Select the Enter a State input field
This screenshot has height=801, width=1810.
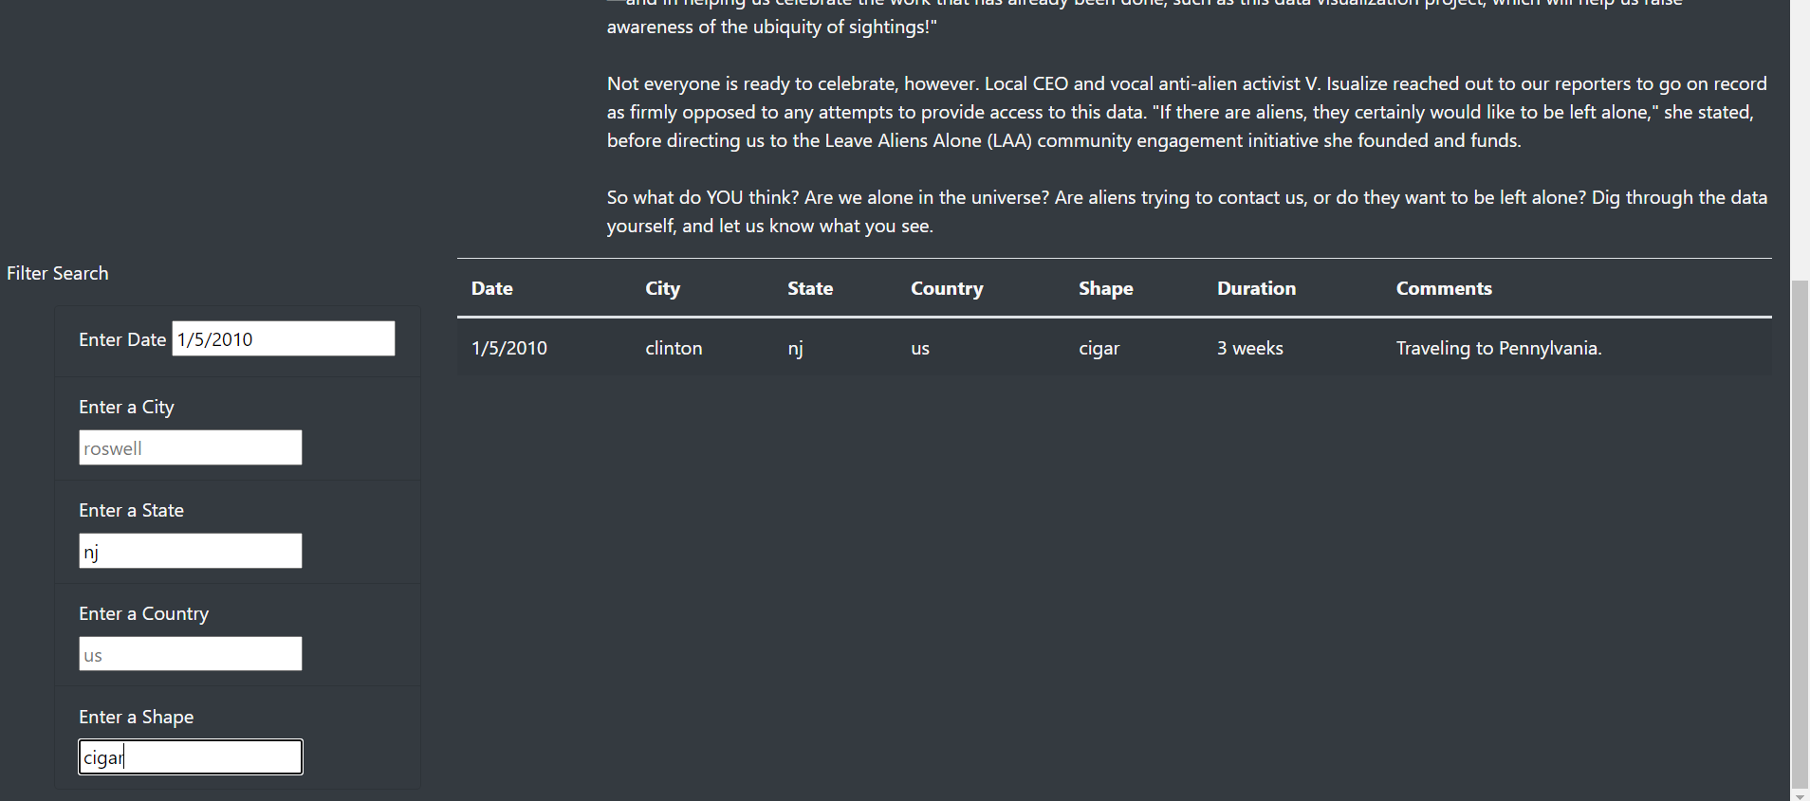tap(191, 551)
